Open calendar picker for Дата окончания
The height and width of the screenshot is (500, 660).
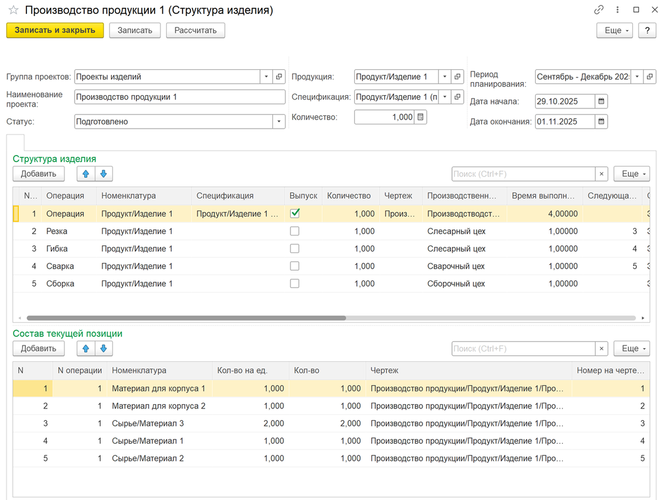[601, 122]
